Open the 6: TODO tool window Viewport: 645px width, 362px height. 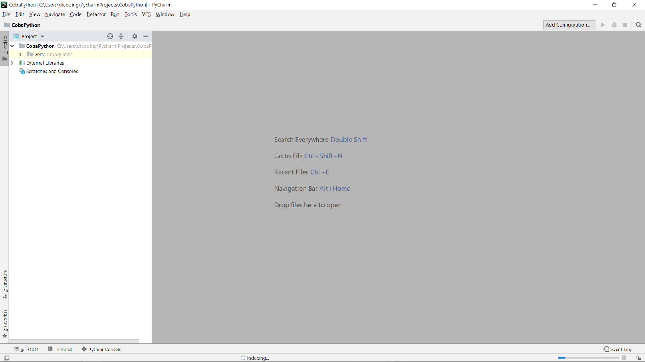pos(26,349)
